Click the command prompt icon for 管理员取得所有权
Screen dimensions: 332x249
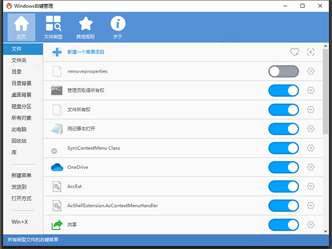[57, 90]
